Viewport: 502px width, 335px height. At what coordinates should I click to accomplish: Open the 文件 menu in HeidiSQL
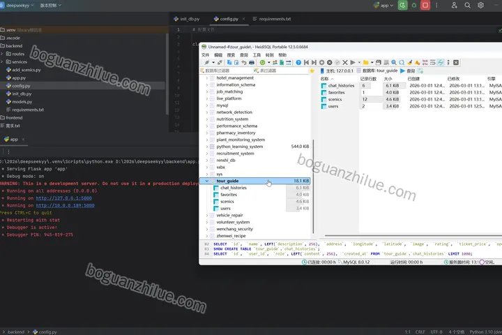click(x=205, y=55)
